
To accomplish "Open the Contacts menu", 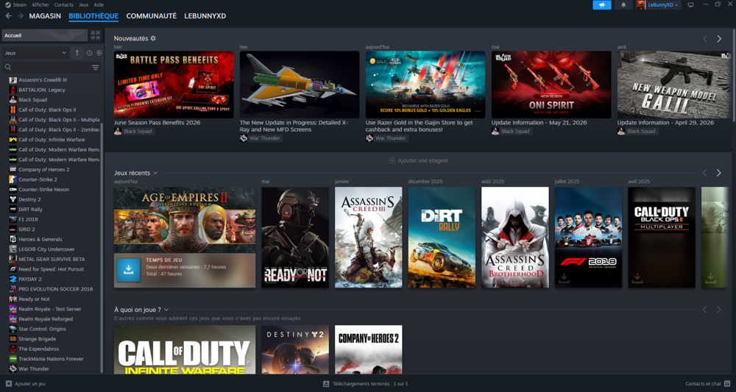I will pos(63,4).
